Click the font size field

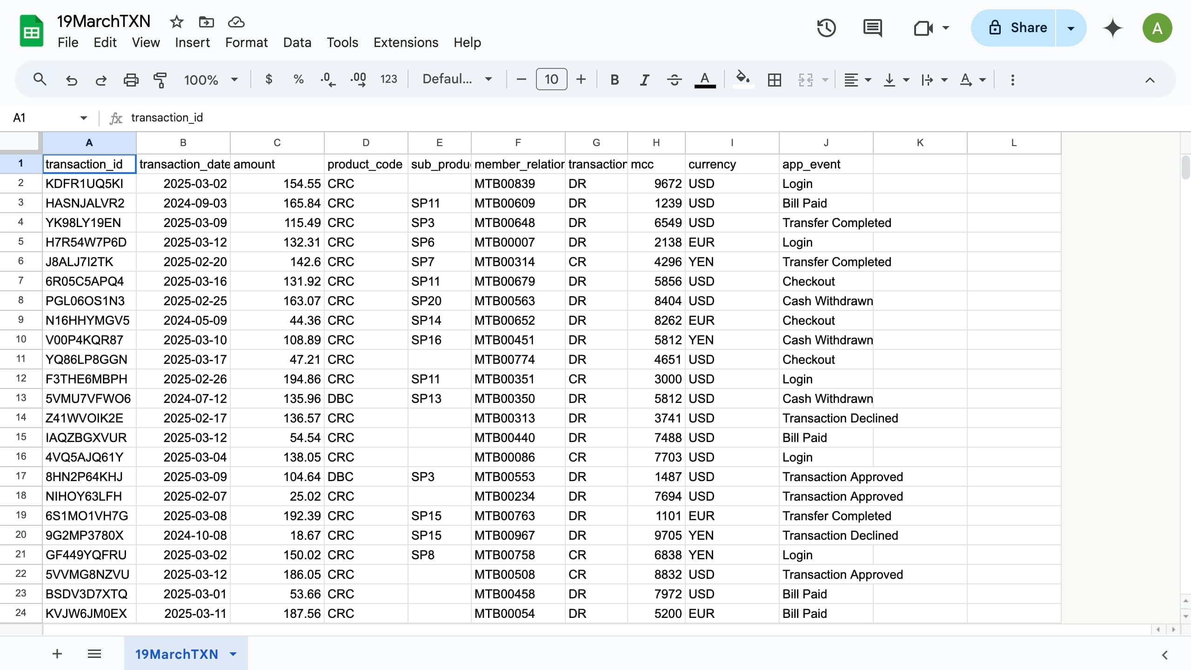coord(551,80)
